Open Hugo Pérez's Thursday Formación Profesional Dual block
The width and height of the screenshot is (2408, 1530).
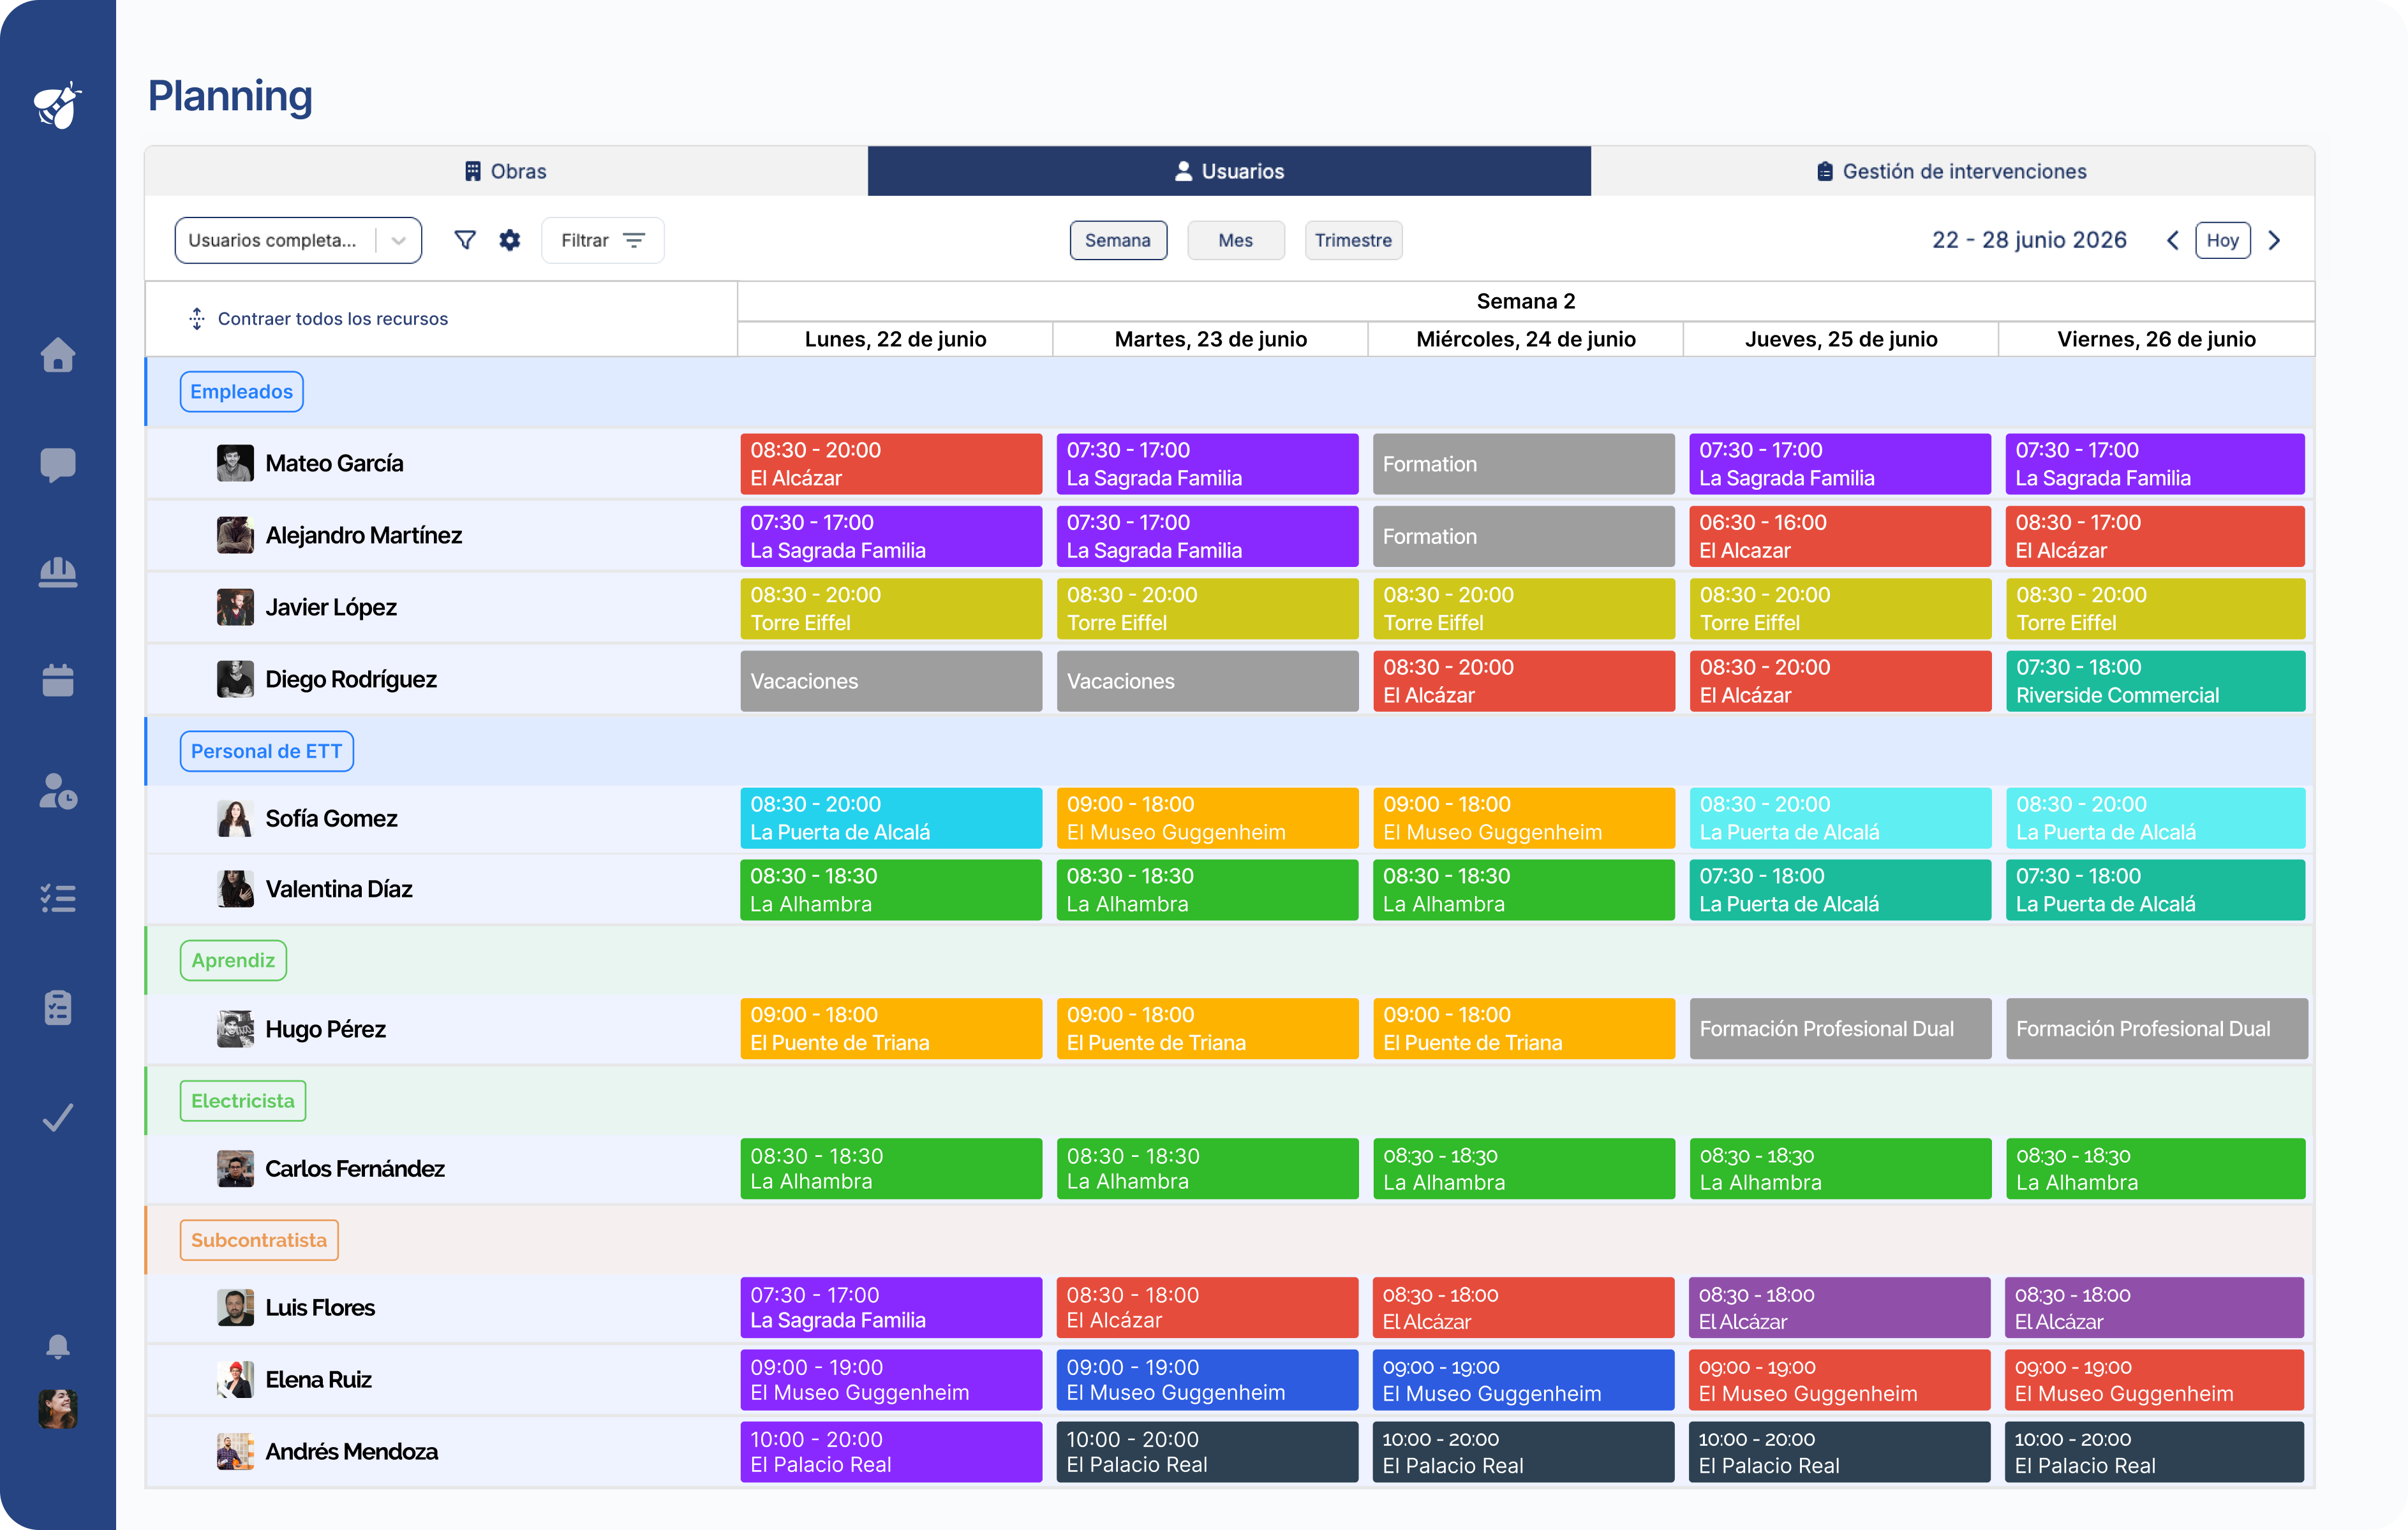(x=1840, y=1028)
